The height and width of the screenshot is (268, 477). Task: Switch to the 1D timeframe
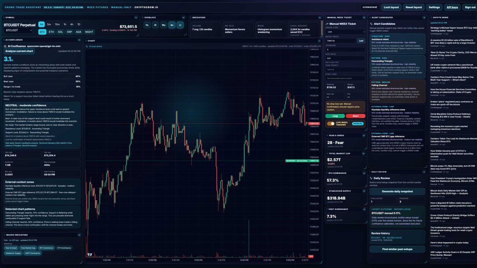click(x=79, y=24)
